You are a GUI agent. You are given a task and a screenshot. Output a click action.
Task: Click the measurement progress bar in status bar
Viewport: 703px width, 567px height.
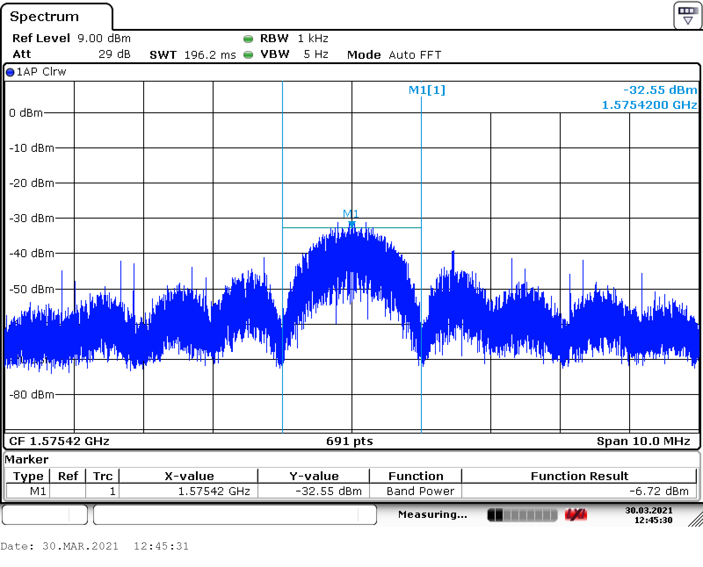[522, 514]
